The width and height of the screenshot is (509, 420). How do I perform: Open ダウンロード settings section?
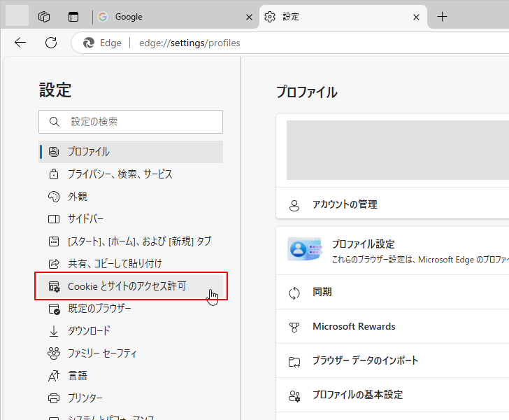click(x=131, y=331)
